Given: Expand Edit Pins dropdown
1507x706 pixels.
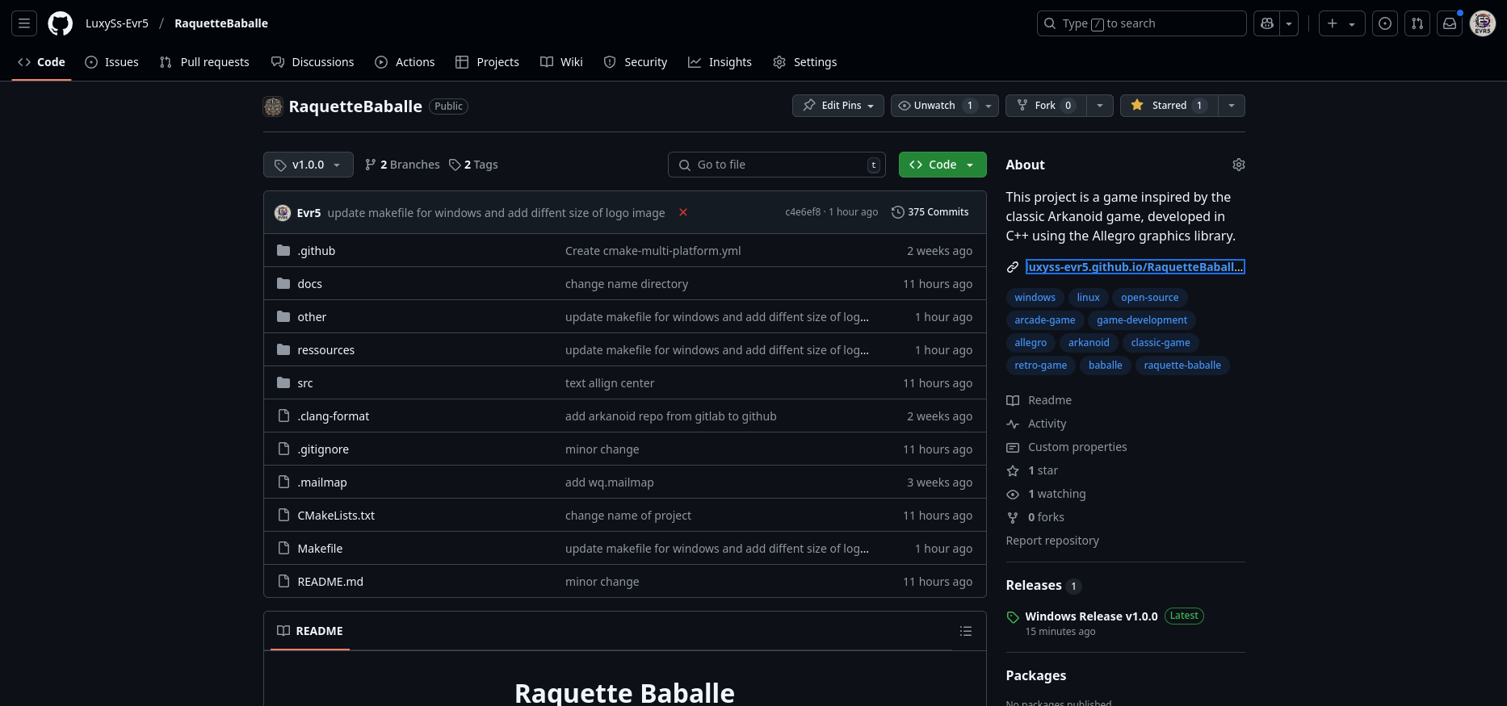Looking at the screenshot, I should pyautogui.click(x=838, y=106).
